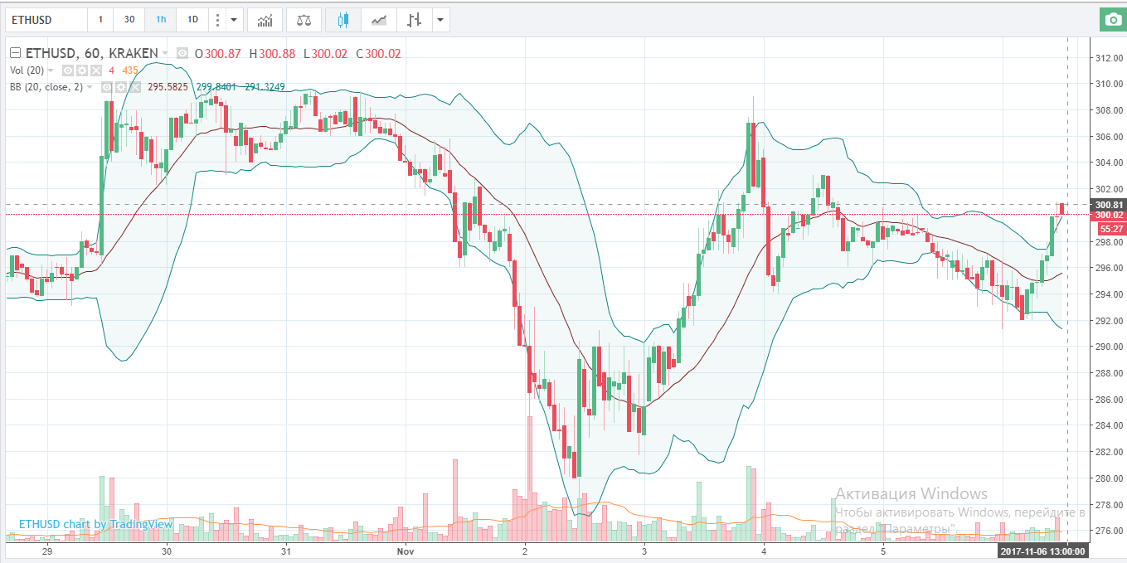Click the ETHUSD symbol search field
The image size is (1127, 563).
46,19
